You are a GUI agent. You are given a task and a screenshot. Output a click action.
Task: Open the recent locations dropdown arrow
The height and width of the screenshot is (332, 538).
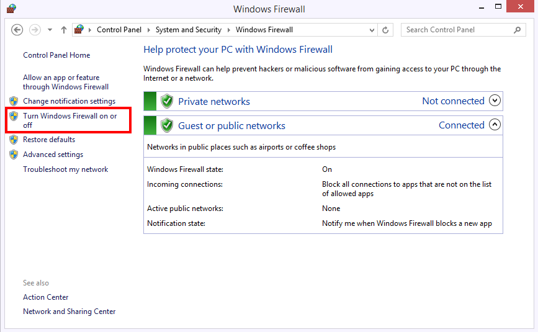pyautogui.click(x=50, y=30)
